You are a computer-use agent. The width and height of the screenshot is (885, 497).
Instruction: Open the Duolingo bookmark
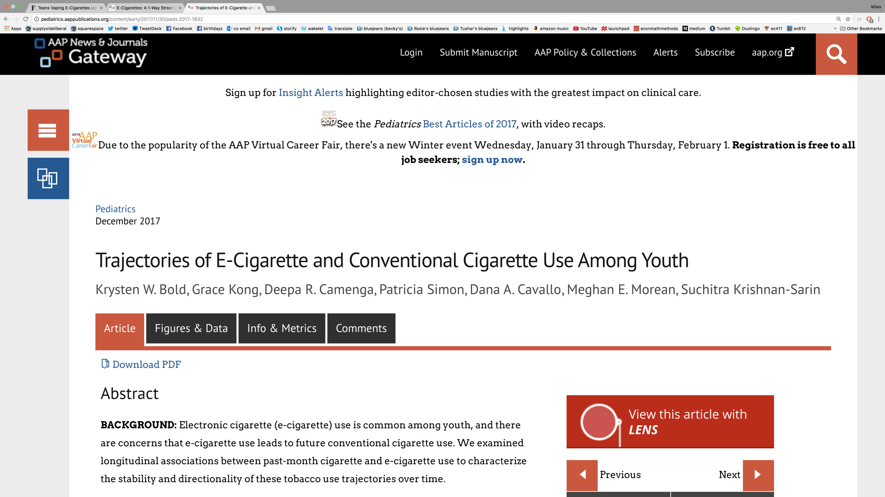(747, 29)
